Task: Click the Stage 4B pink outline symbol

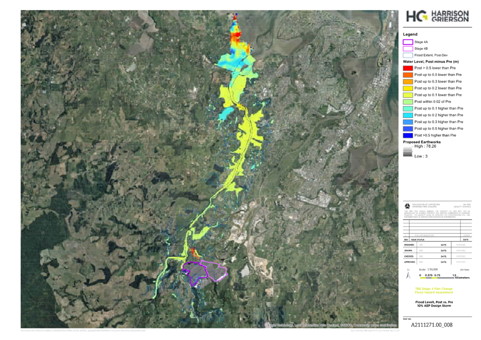Action: 408,49
